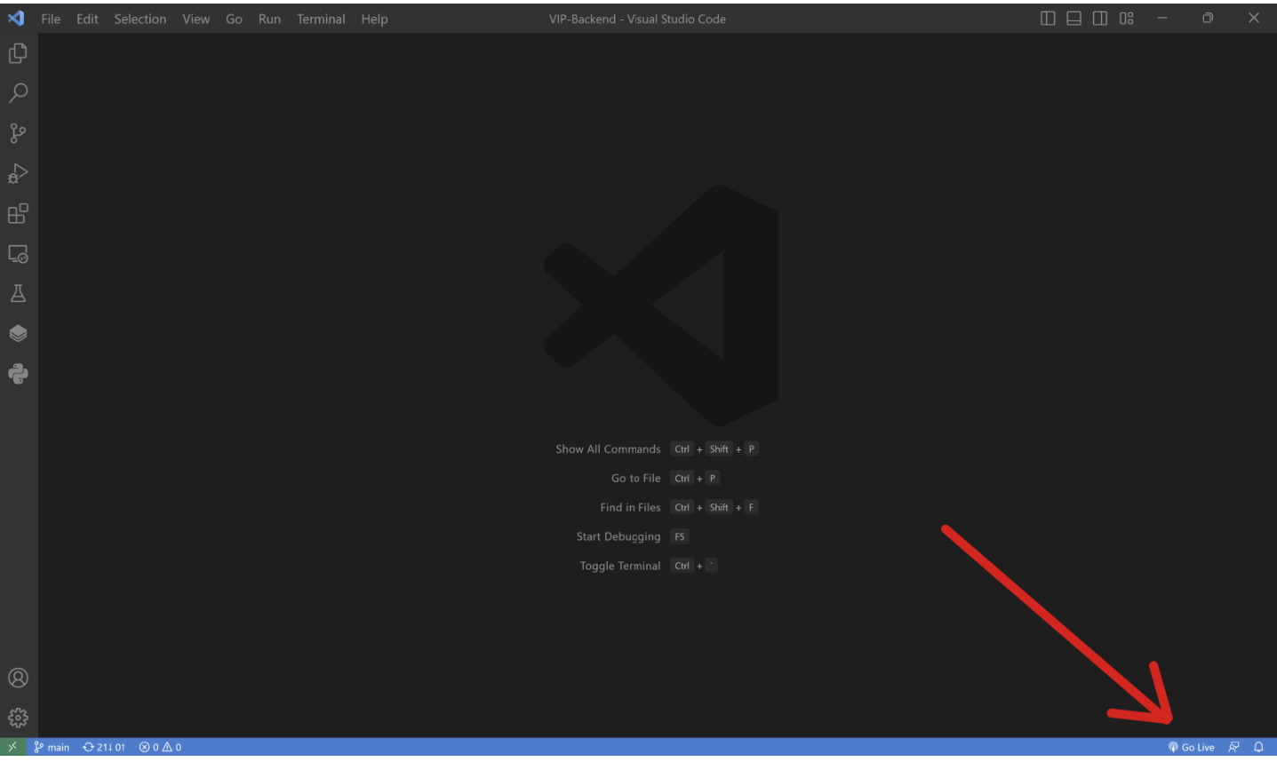Open the Edit menu
Viewport: 1277px width, 762px height.
pos(87,19)
